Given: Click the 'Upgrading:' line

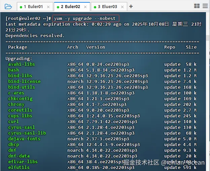Looking at the screenshot, I should (x=19, y=59).
